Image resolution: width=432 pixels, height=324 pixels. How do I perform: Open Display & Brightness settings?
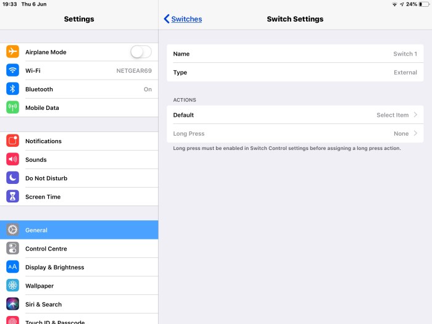point(79,267)
